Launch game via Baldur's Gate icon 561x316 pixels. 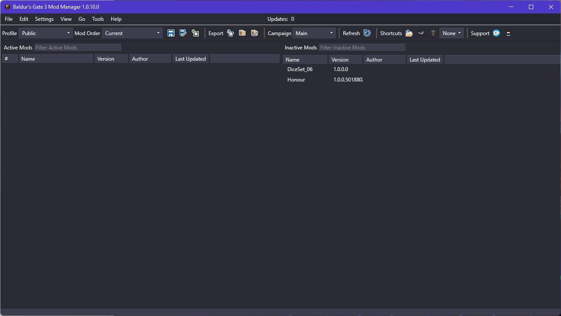click(x=433, y=33)
